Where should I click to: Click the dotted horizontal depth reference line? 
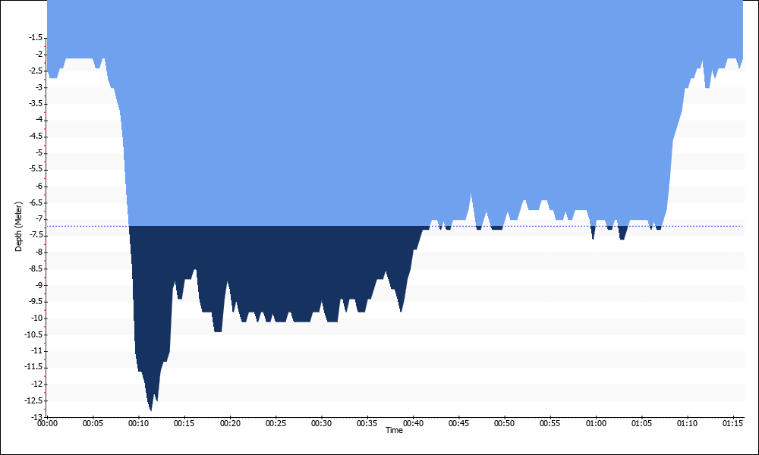pos(395,226)
